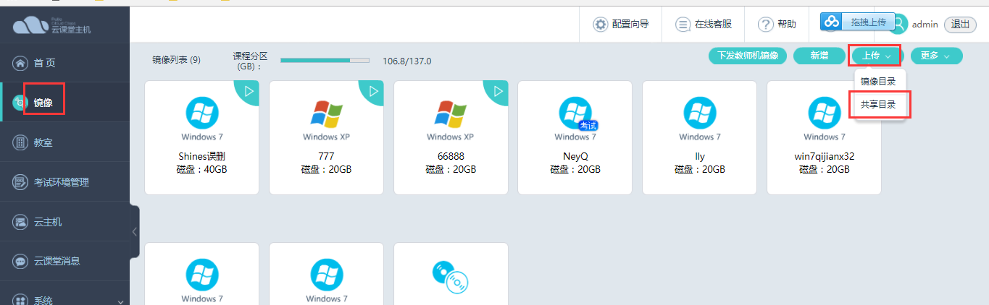Select the 66888 Windows XP image card

[x=451, y=137]
